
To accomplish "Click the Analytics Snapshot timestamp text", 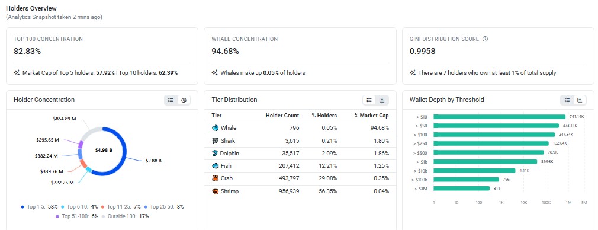I will pos(54,17).
